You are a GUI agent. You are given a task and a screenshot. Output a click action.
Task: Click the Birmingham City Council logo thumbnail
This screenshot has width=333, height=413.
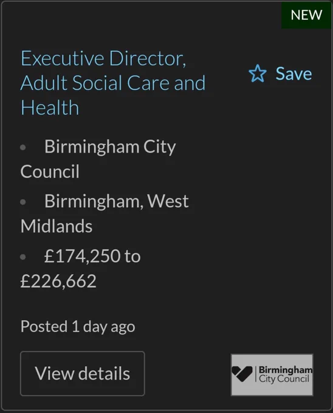point(272,375)
